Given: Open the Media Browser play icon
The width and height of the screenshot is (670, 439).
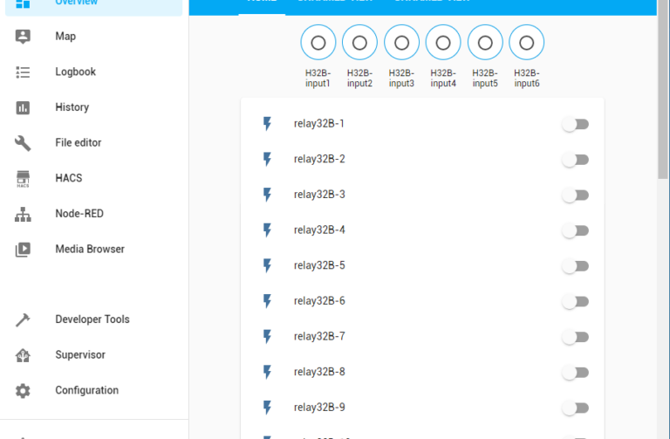Looking at the screenshot, I should coord(23,250).
